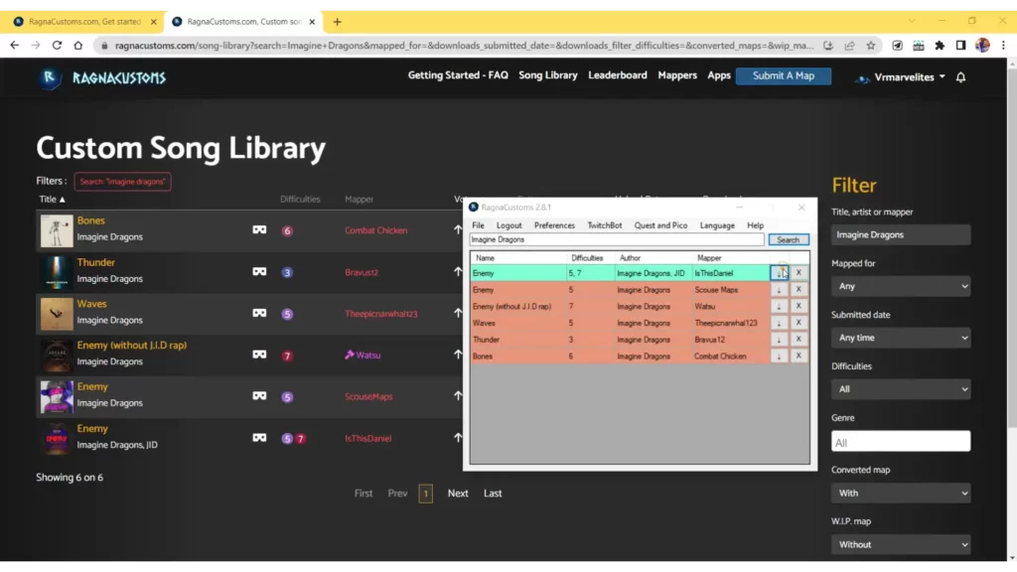Open the TwitchBot menu

coord(605,225)
